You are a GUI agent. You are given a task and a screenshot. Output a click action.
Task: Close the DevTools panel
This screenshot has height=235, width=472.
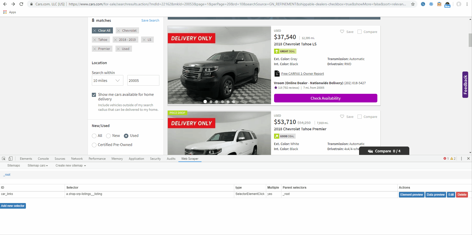tap(468, 158)
